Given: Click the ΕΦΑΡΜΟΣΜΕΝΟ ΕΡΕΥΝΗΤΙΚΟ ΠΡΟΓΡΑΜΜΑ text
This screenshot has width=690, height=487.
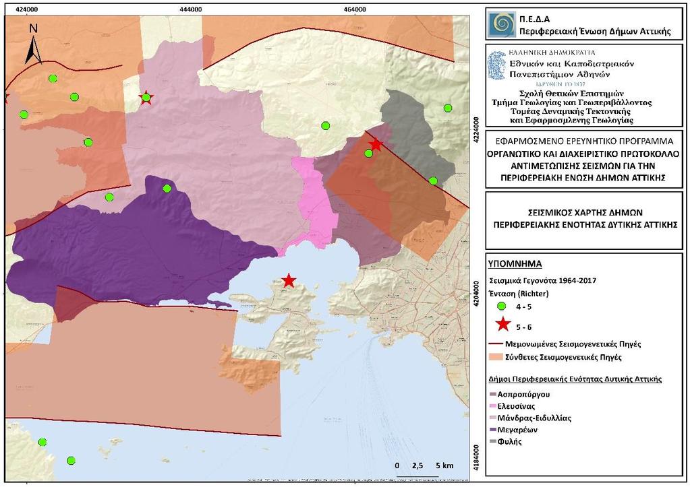Looking at the screenshot, I should [x=584, y=141].
